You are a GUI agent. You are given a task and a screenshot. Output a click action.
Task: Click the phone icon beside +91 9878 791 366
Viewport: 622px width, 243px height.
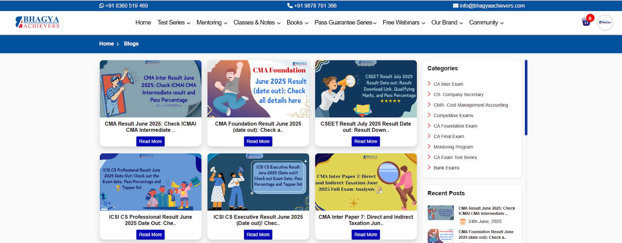click(x=290, y=6)
